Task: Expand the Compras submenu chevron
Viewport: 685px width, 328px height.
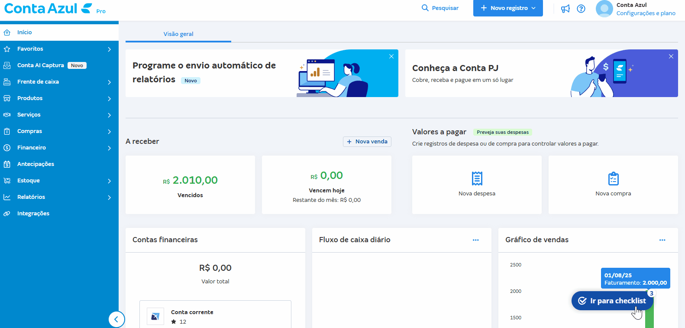Action: (110, 132)
